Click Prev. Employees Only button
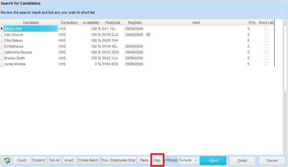This screenshot has height=167, width=288. [x=118, y=160]
